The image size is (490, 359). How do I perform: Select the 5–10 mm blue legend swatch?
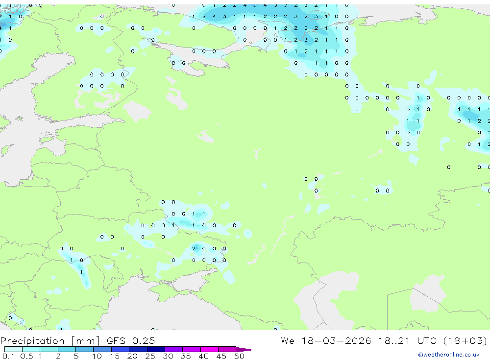tap(85, 349)
